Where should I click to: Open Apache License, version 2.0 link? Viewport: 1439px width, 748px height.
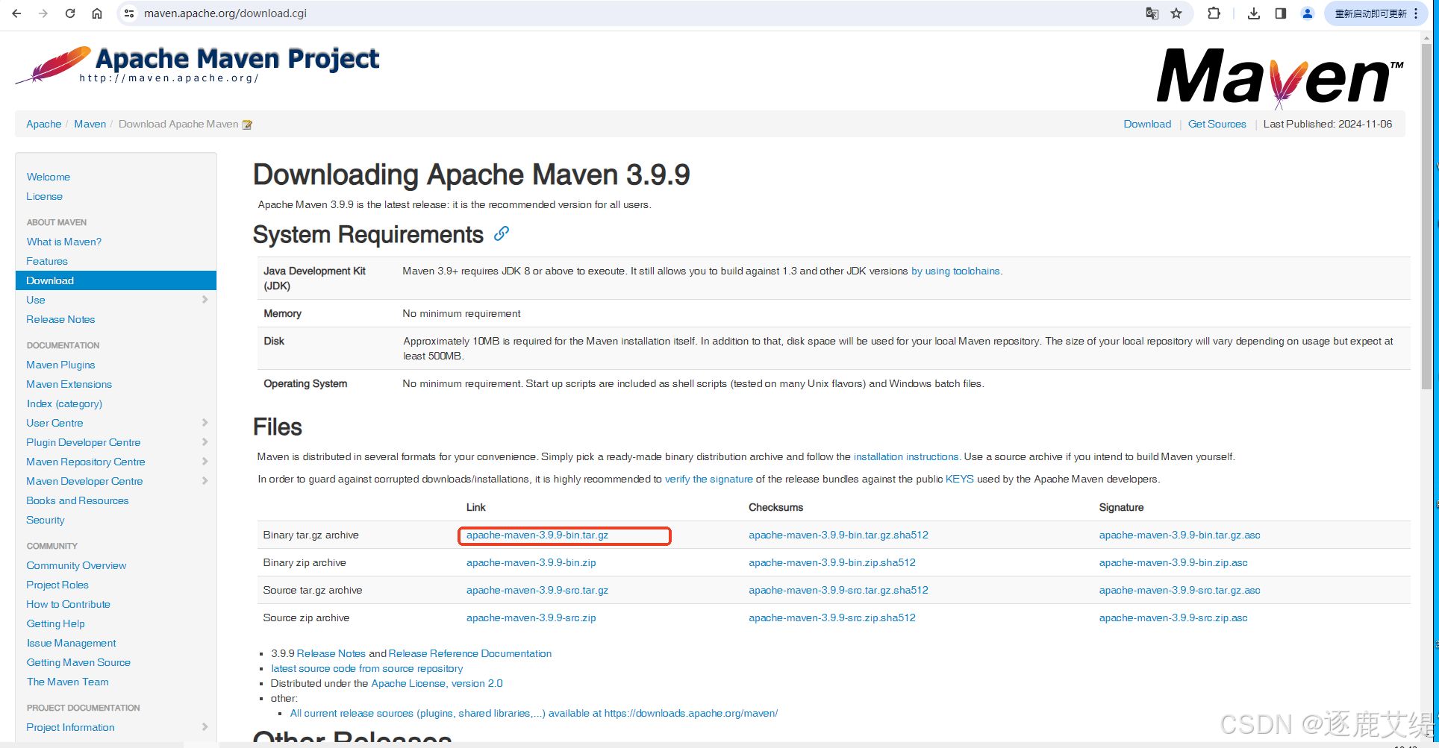coord(437,684)
